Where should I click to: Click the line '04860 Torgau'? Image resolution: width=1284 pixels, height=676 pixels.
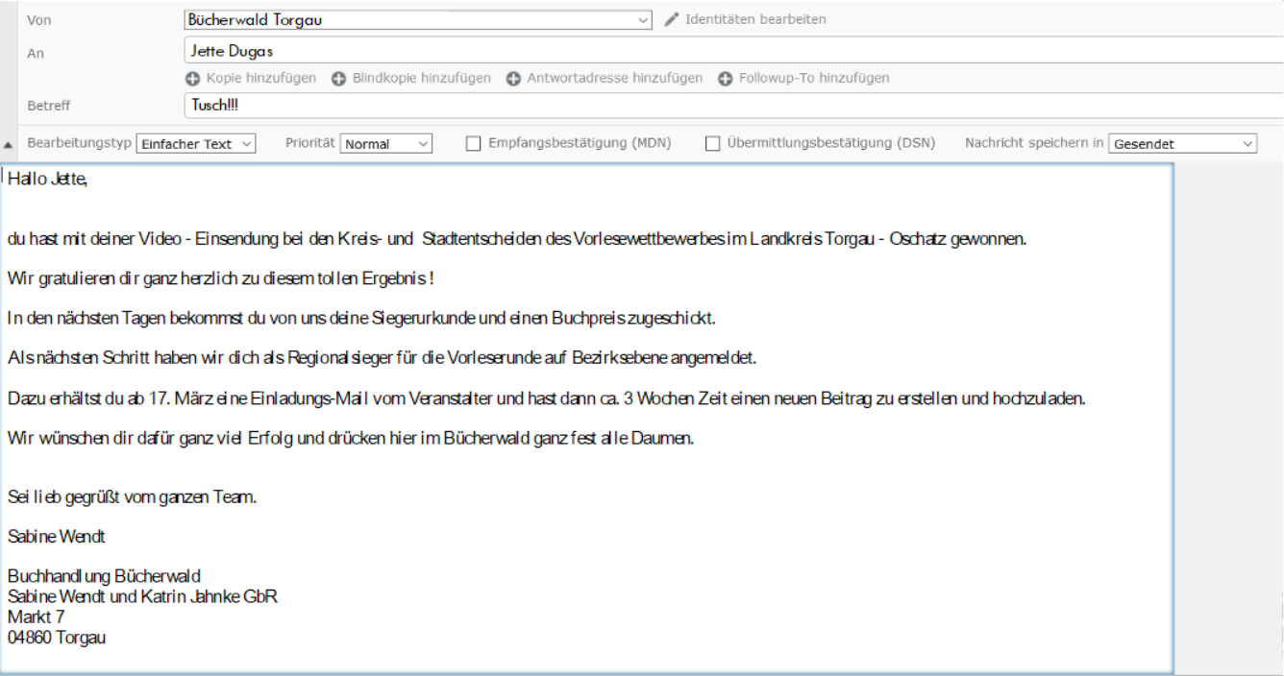tap(57, 637)
